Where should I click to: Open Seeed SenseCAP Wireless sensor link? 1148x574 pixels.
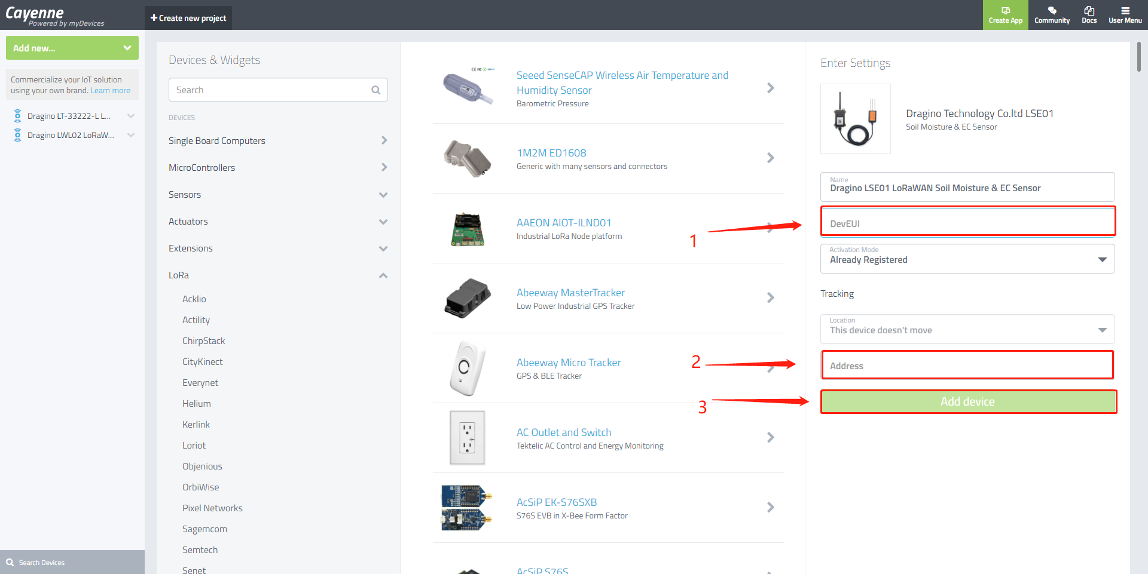(622, 82)
